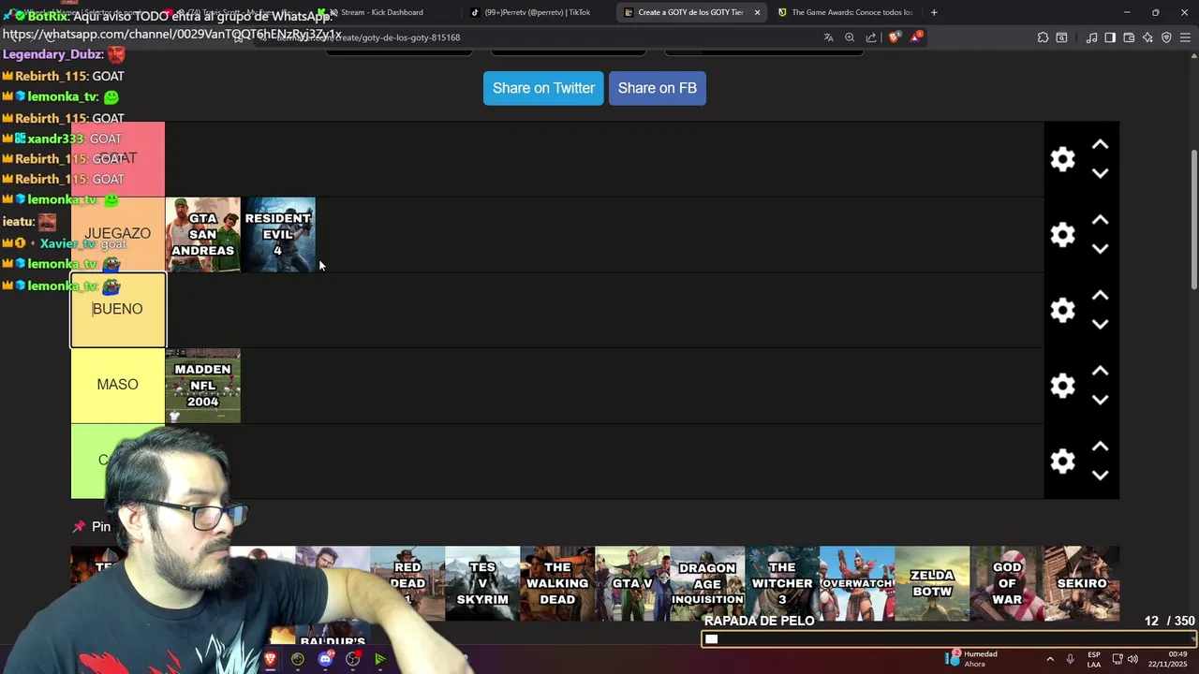Move JUEGAZO tier row down with chevron
Viewport: 1199px width, 674px height.
click(1101, 249)
